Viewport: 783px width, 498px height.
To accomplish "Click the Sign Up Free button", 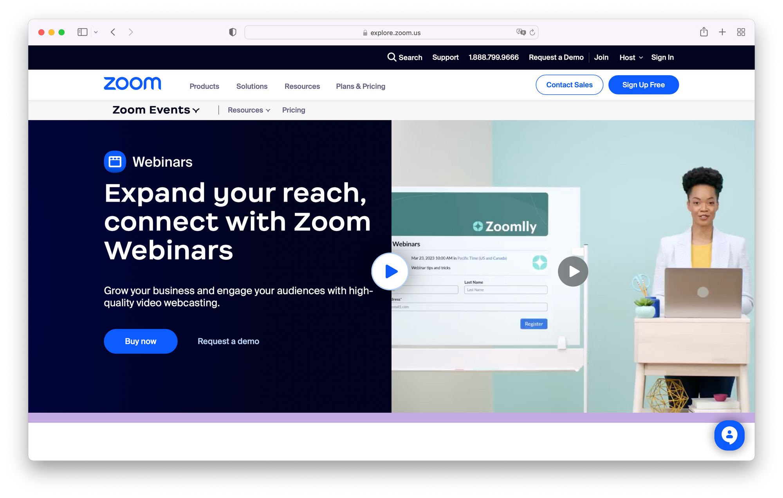I will [644, 85].
